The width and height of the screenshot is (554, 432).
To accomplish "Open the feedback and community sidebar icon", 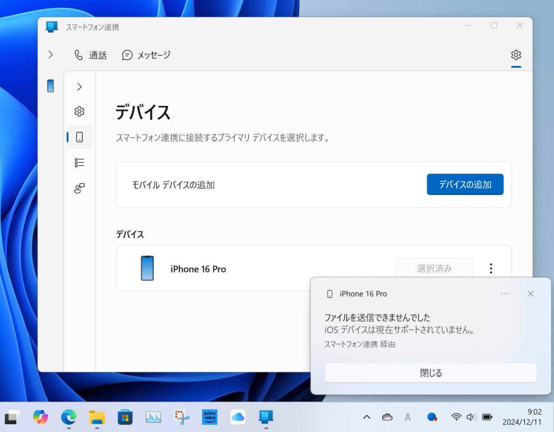I will coord(79,188).
